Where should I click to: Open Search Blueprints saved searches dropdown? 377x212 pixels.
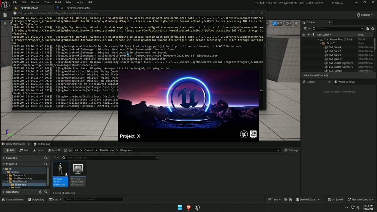(157, 158)
